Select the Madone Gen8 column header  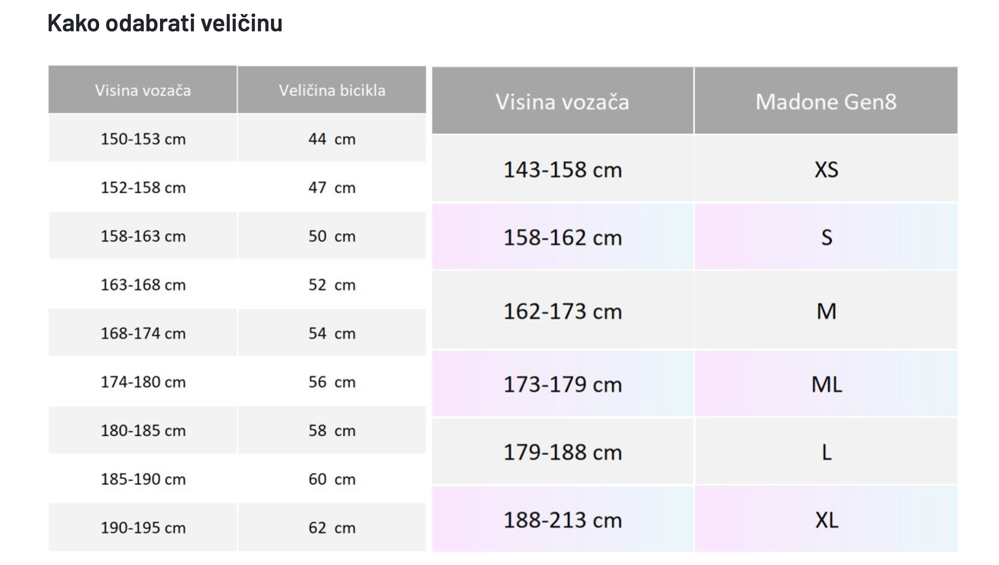point(826,101)
